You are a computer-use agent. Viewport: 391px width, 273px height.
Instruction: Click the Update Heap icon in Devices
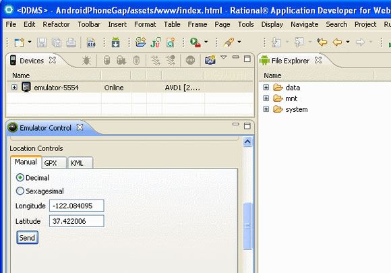coord(107,61)
